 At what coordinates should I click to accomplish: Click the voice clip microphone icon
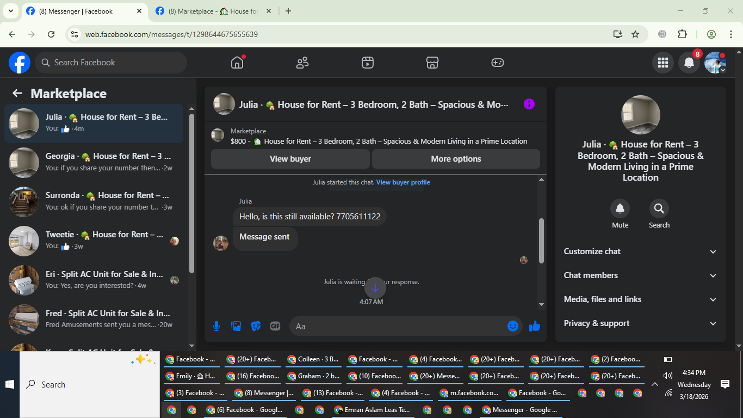216,326
